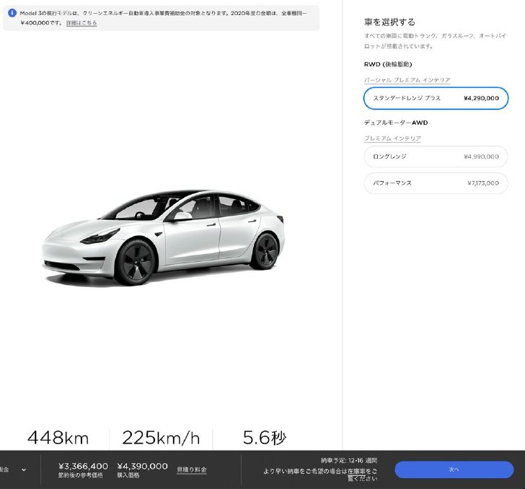Select the ロングレンジ ¥4,990,000 option
The image size is (525, 489).
tap(436, 157)
